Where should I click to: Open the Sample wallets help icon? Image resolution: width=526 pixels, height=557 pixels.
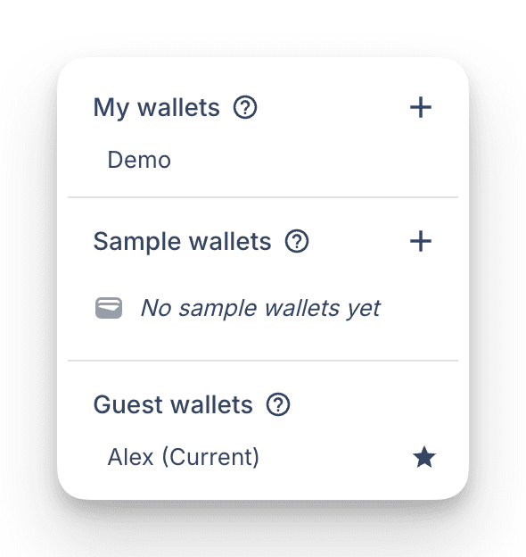coord(297,242)
